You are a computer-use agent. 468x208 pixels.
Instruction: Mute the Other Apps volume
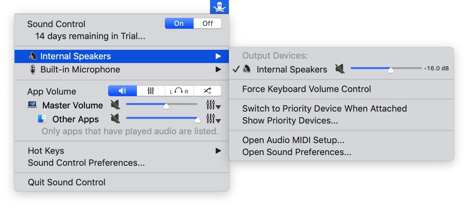[115, 119]
